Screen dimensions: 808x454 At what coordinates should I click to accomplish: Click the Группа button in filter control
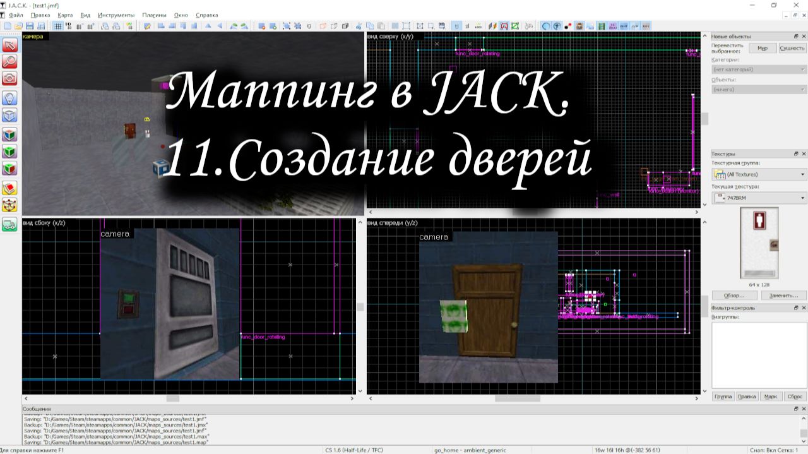pyautogui.click(x=723, y=397)
